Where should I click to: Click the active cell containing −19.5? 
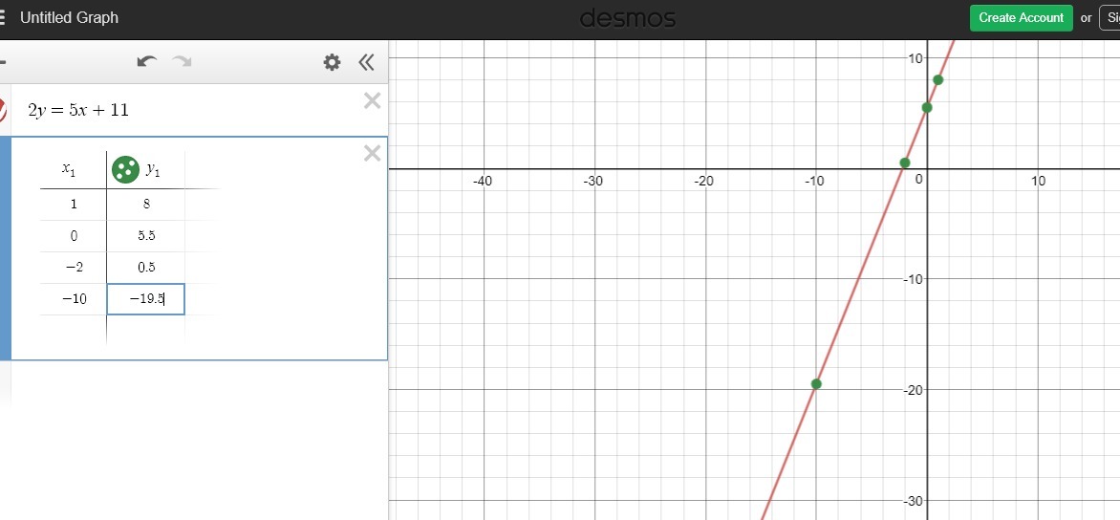(146, 298)
